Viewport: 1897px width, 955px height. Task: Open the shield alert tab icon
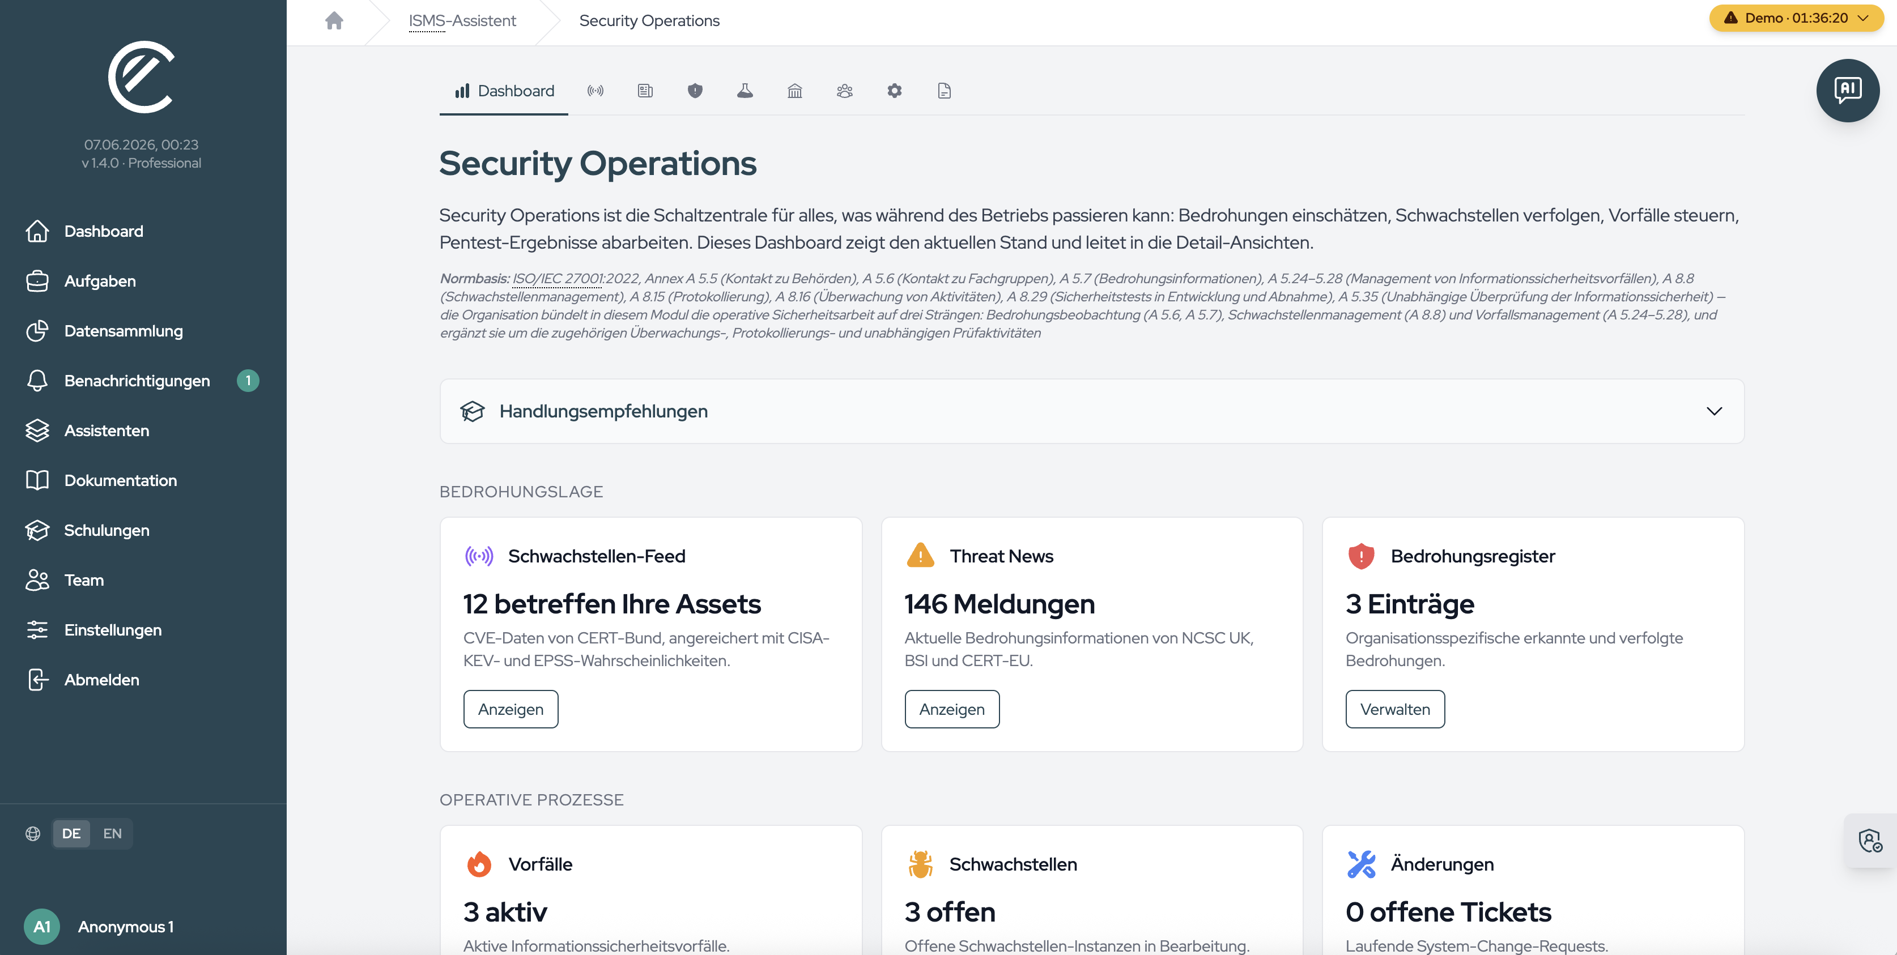(695, 91)
